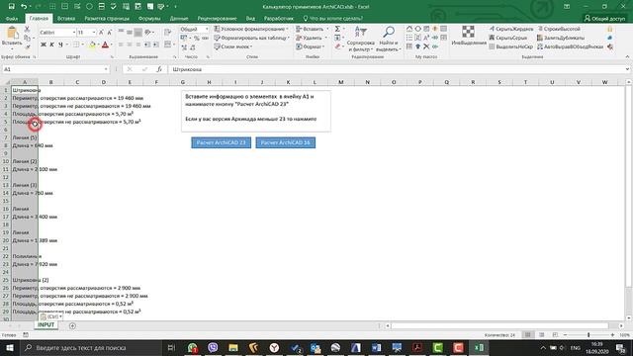The height and width of the screenshot is (356, 633).
Task: Click the AutoSum sigma icon
Action: coord(337,29)
